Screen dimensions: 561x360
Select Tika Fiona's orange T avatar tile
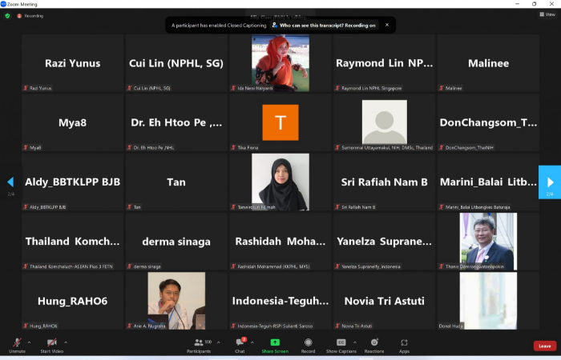[280, 122]
